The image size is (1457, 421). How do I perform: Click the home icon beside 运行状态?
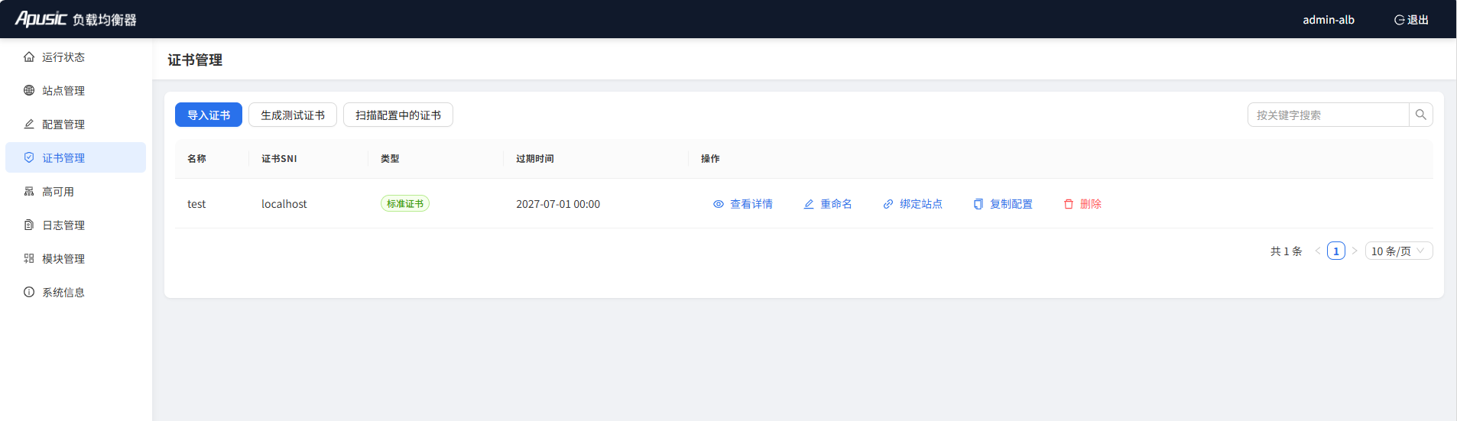point(29,57)
